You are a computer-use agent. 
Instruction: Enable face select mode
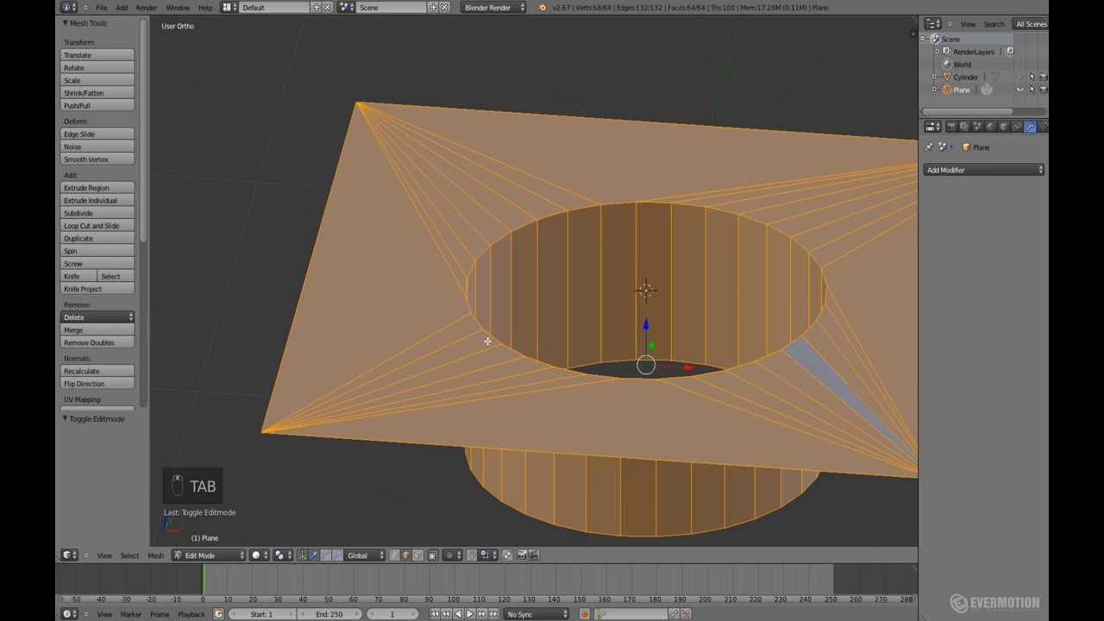click(x=418, y=555)
